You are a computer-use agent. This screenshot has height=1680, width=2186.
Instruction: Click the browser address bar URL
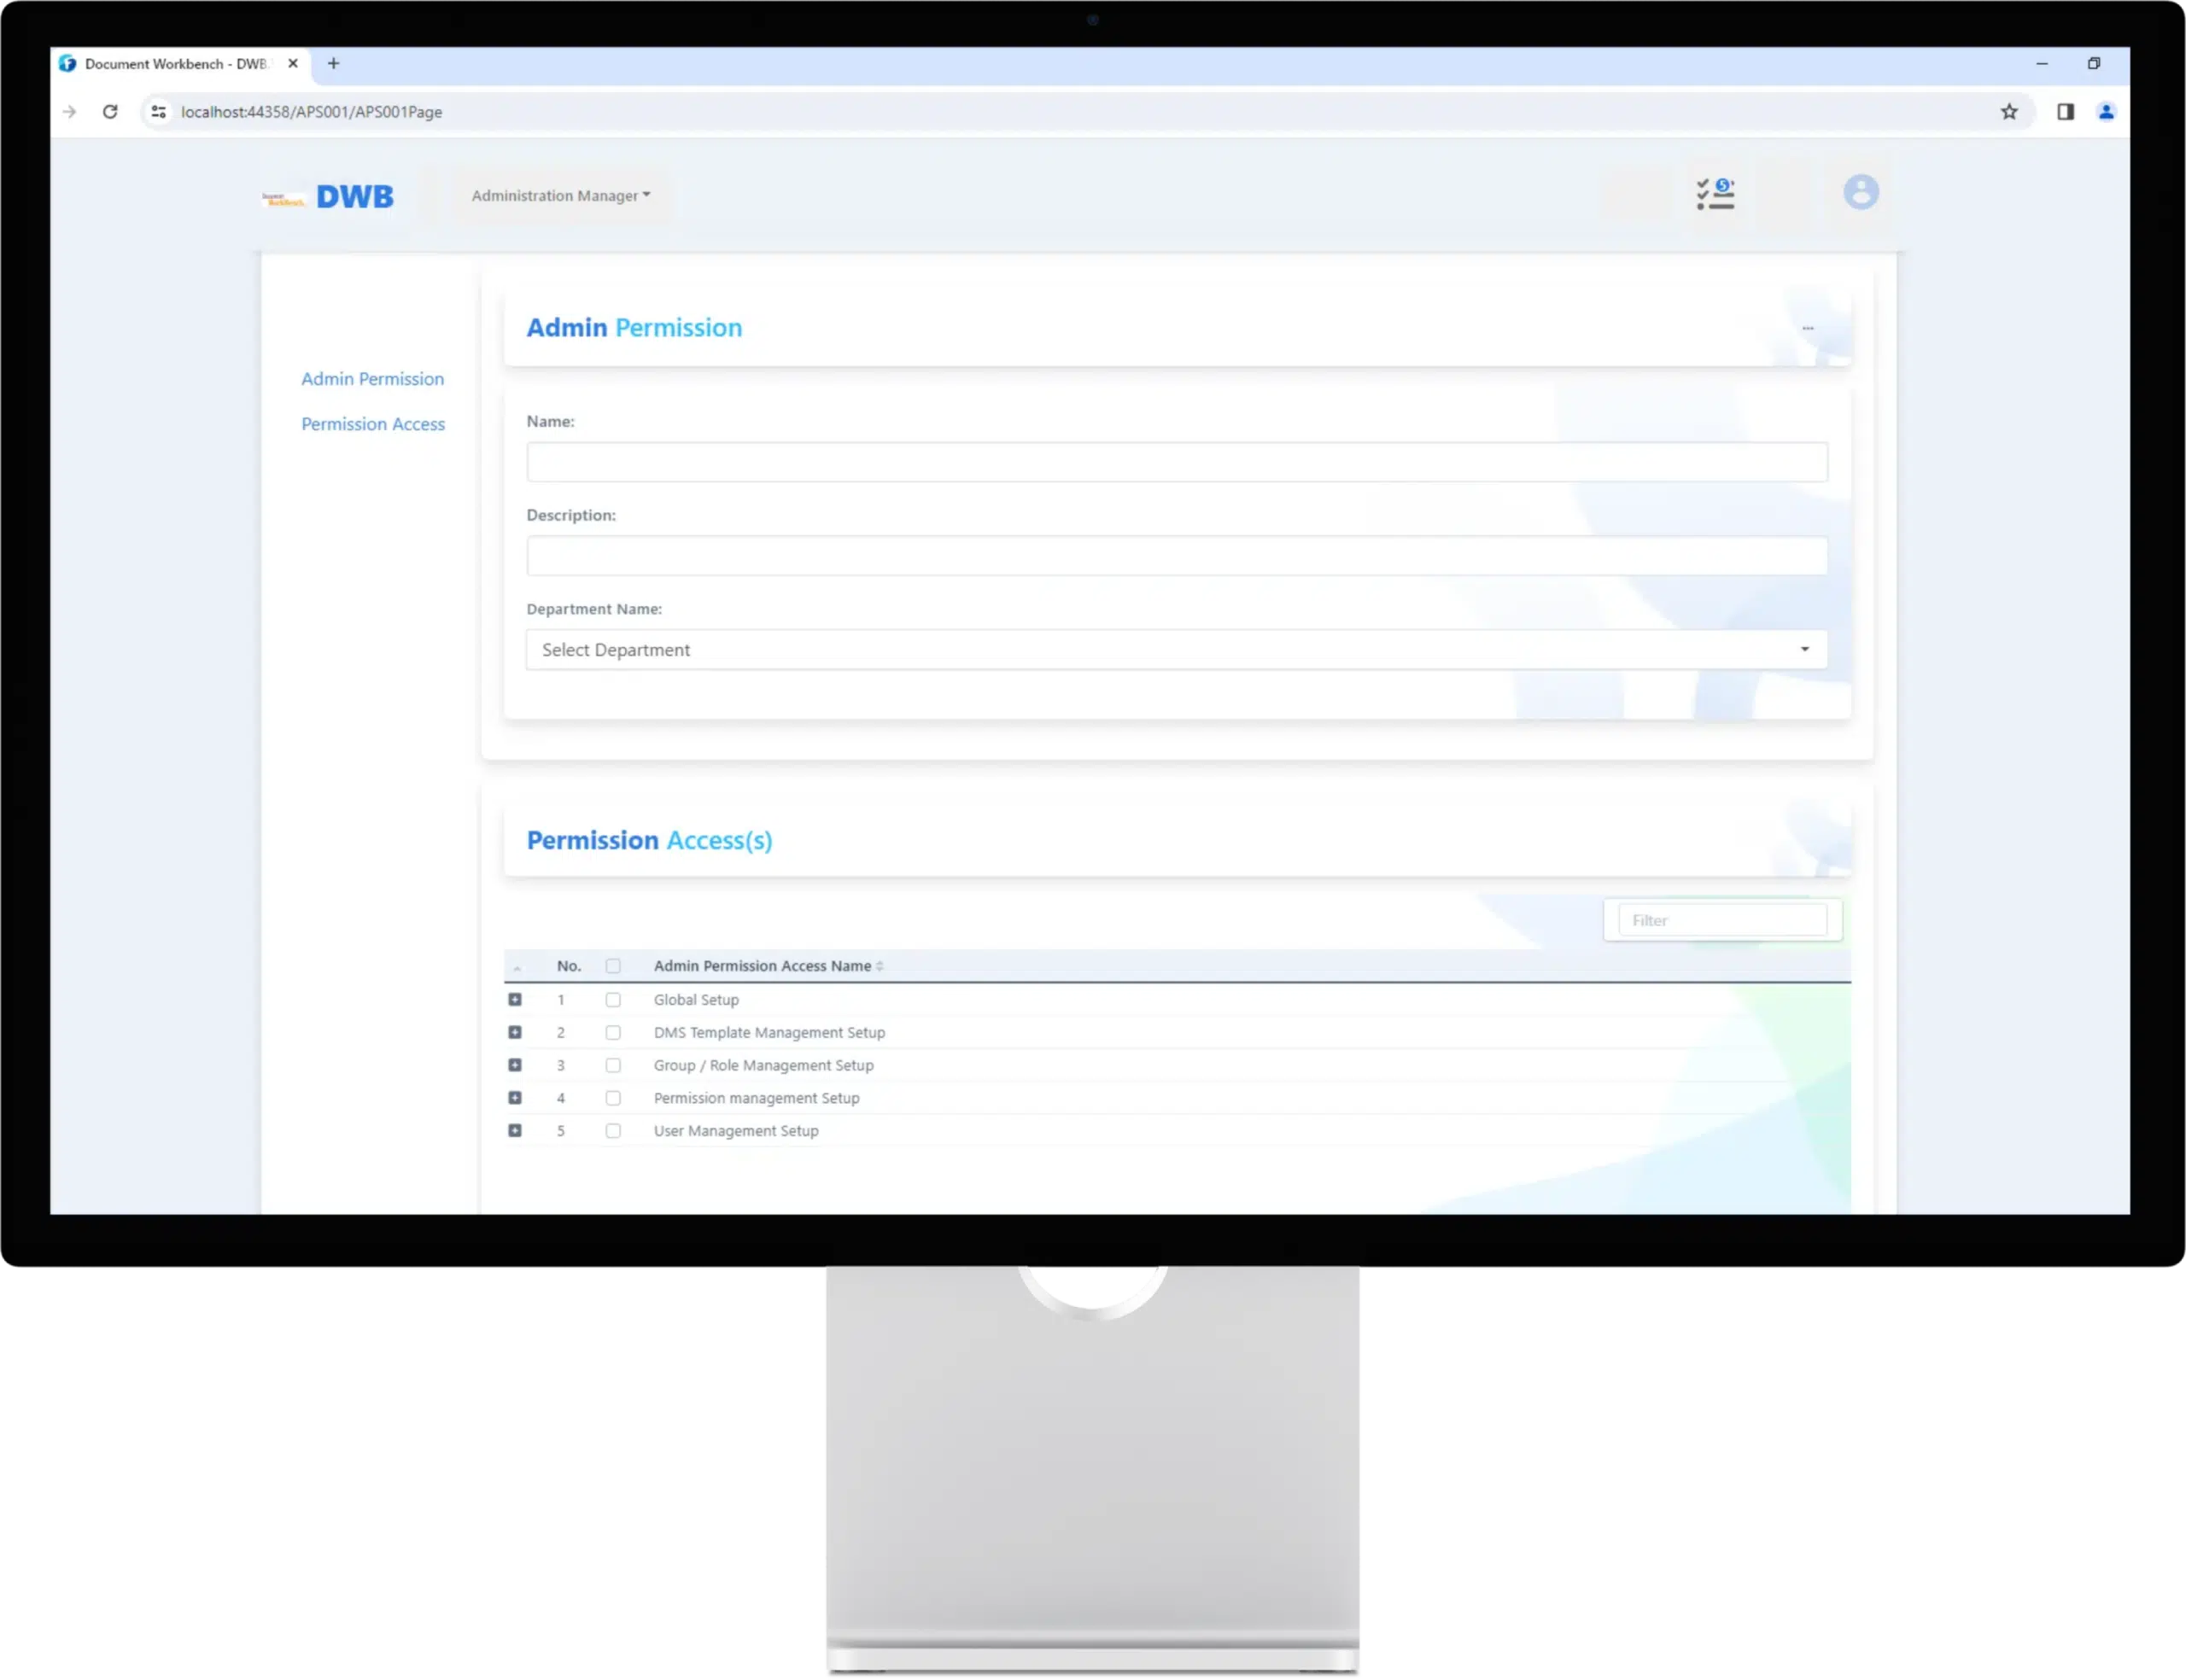point(311,112)
